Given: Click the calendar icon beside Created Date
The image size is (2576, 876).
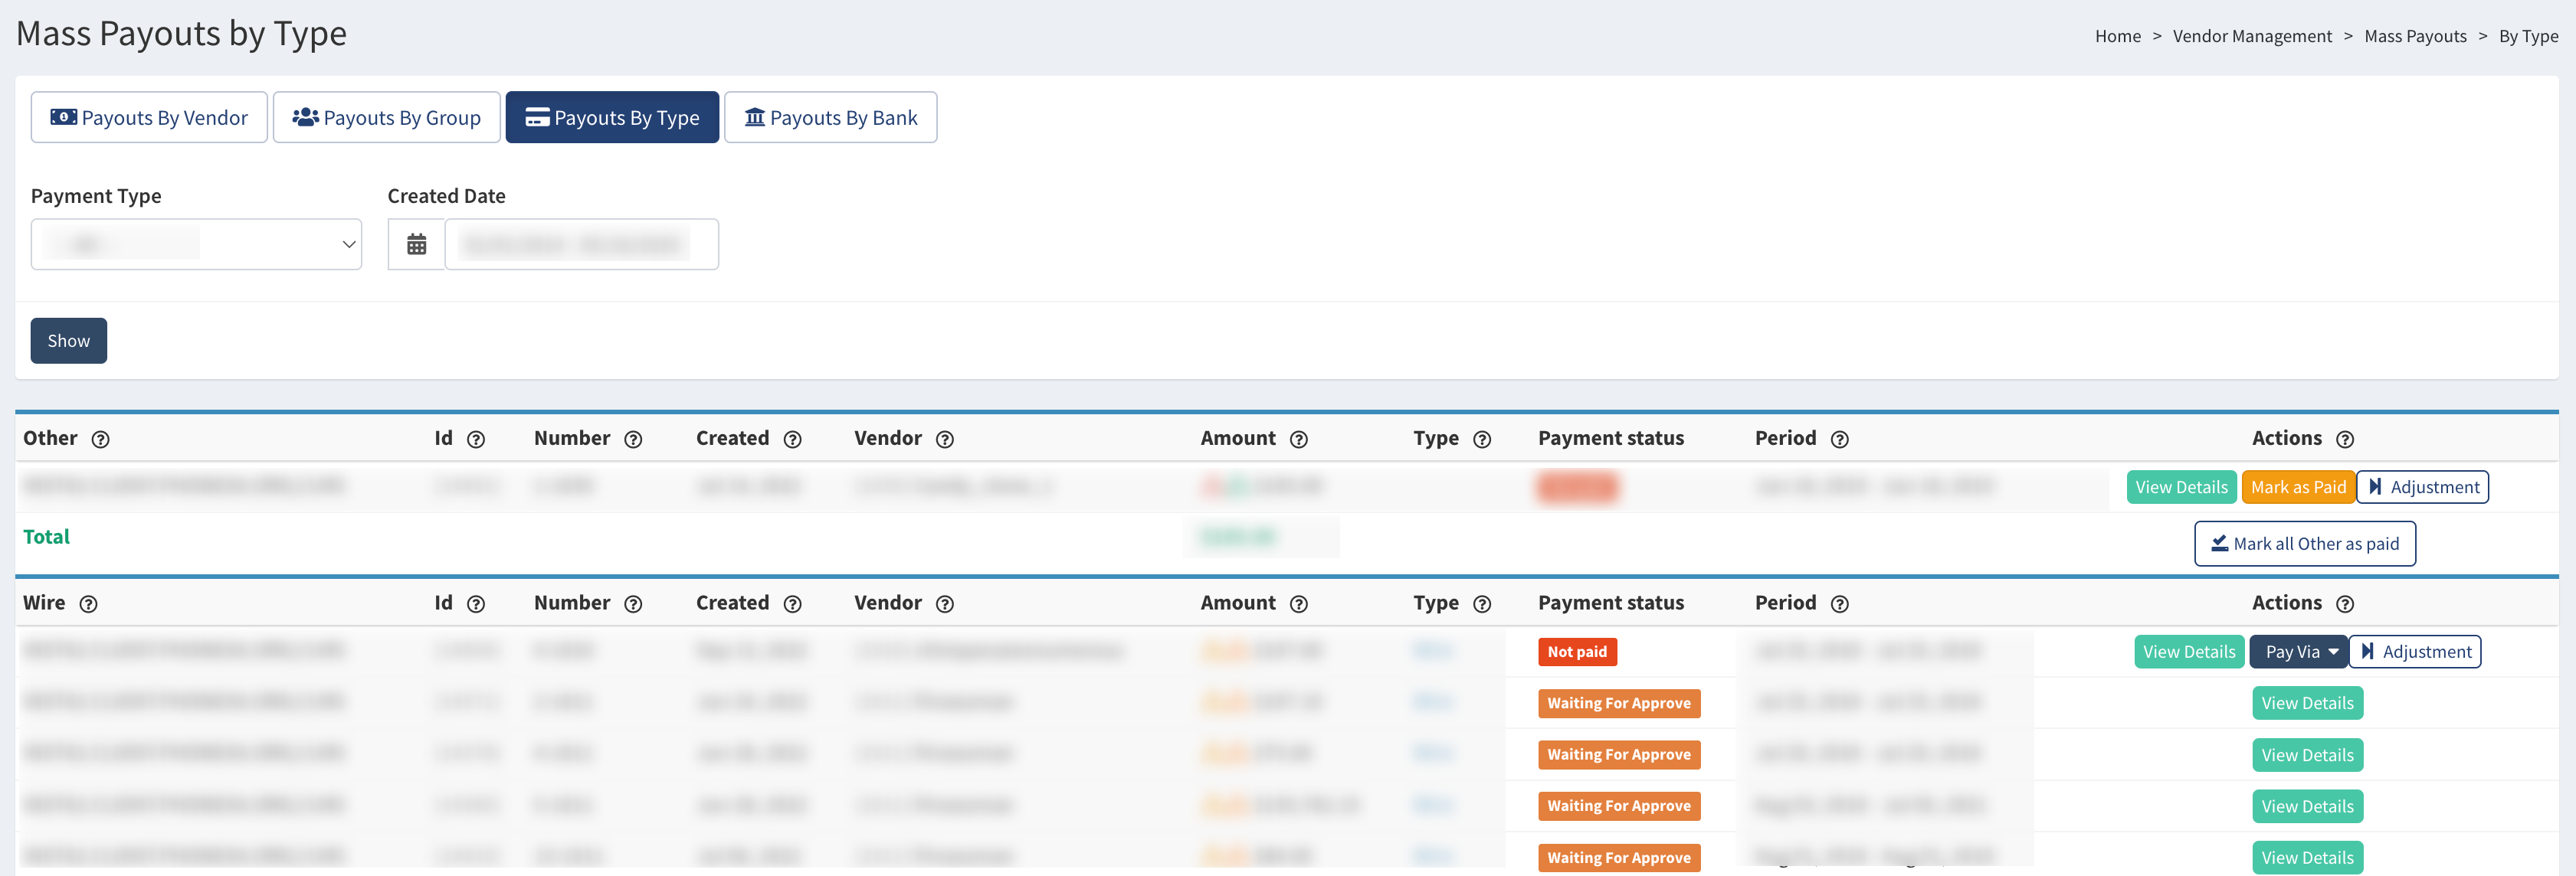Looking at the screenshot, I should coord(416,244).
